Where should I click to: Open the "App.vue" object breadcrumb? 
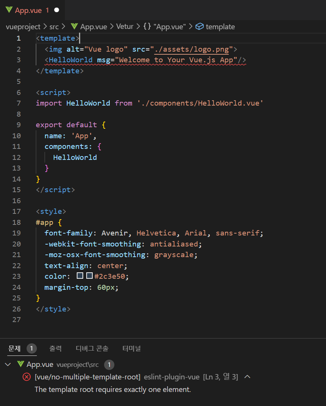point(169,27)
